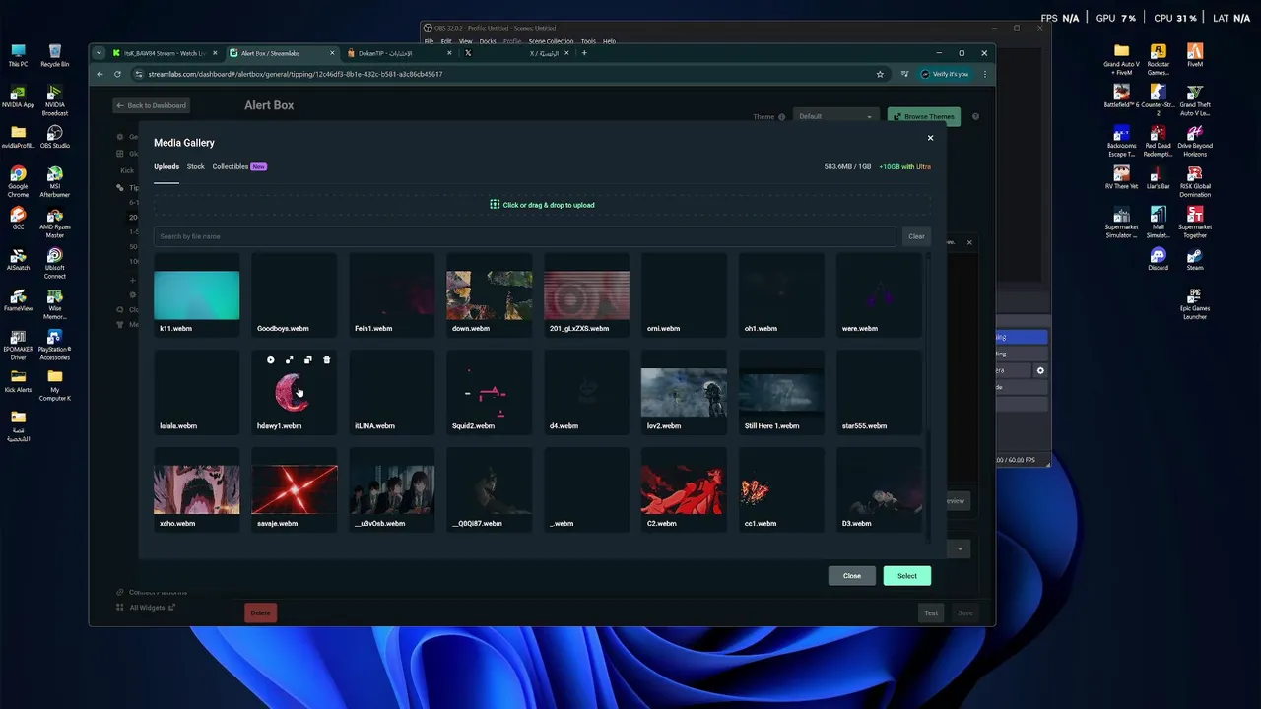Select the 201_gLxZXS.webm thumbnail
Screen dimensions: 1261x709
coord(586,295)
